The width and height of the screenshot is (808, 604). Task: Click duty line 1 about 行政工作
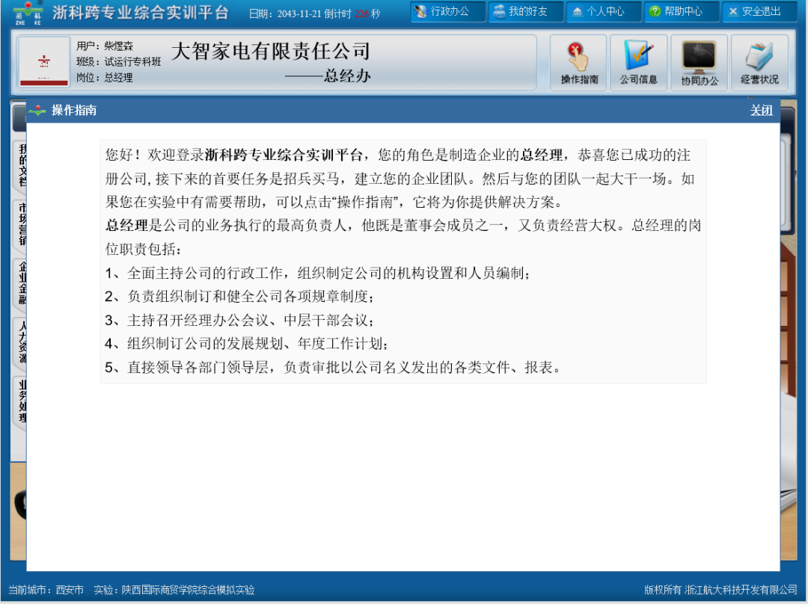tap(317, 273)
